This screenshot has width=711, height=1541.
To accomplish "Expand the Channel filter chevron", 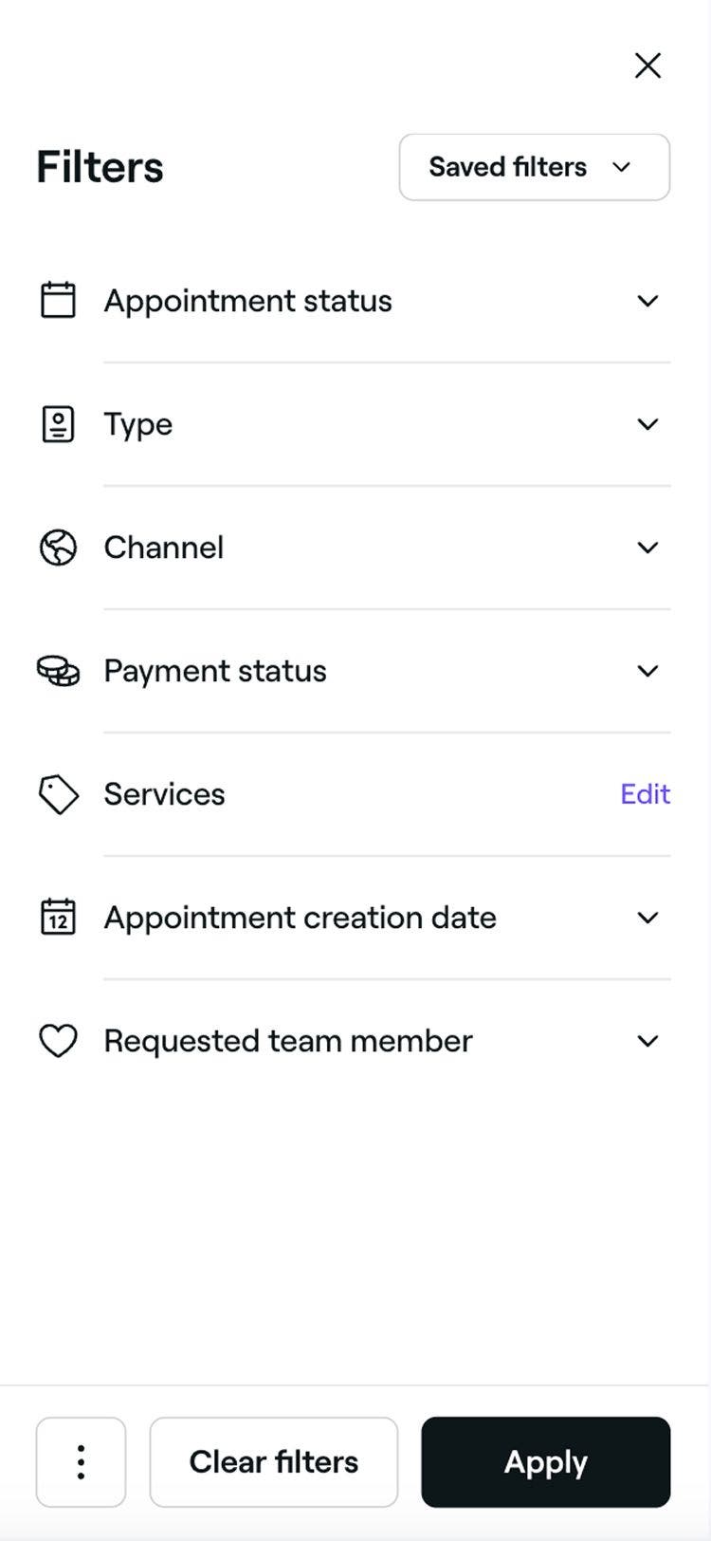I will click(x=647, y=548).
